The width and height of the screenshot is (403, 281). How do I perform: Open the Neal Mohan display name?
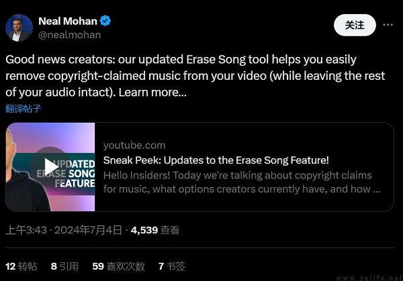click(x=68, y=21)
